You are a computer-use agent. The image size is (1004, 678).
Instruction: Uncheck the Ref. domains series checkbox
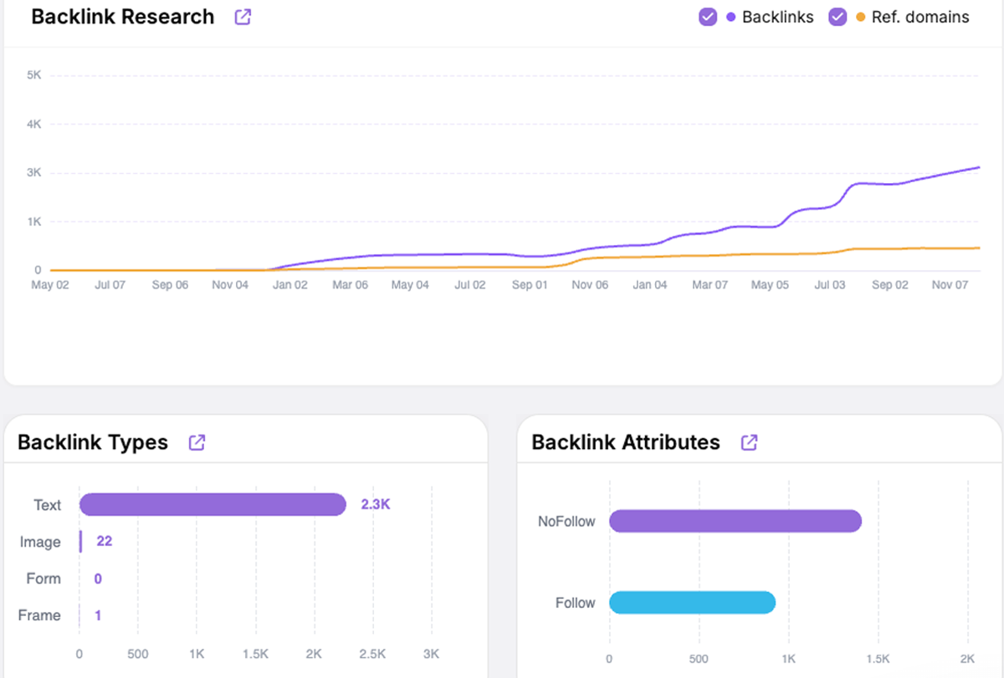pos(838,17)
